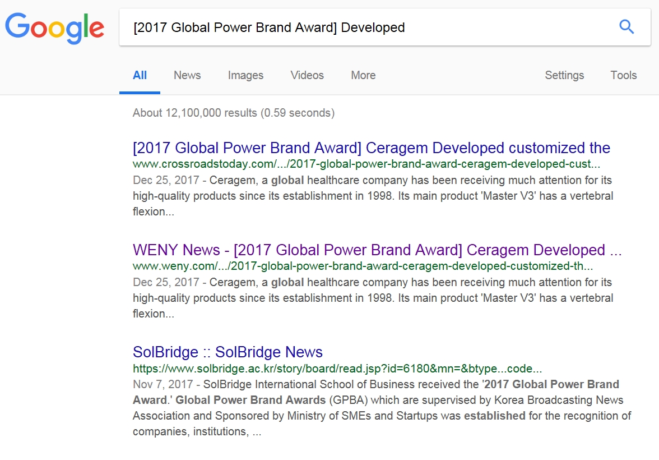Open the Settings menu
This screenshot has height=460, width=659.
coord(564,75)
